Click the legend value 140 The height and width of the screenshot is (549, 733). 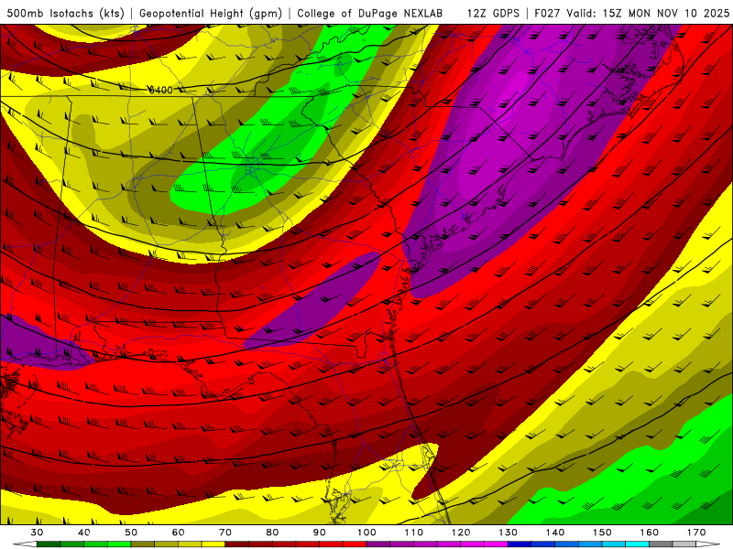coord(555,533)
